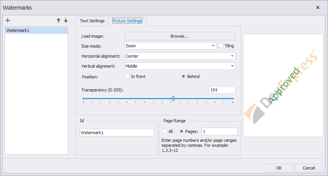Switch to the Text Settings tab
The width and height of the screenshot is (328, 176).
(x=92, y=21)
